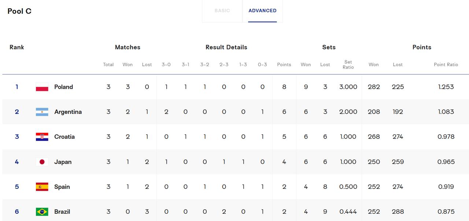Open the Argentina team link

click(x=68, y=112)
